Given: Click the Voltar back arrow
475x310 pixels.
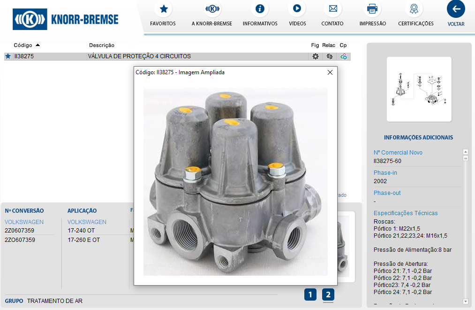Looking at the screenshot, I should (456, 8).
